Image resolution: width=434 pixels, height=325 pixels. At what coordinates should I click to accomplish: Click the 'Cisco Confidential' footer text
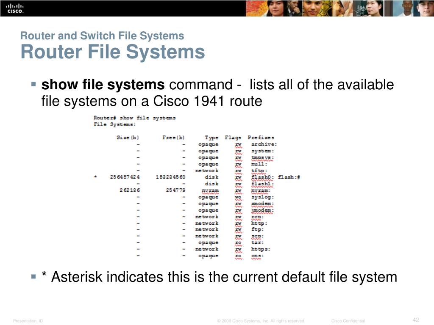click(348, 321)
